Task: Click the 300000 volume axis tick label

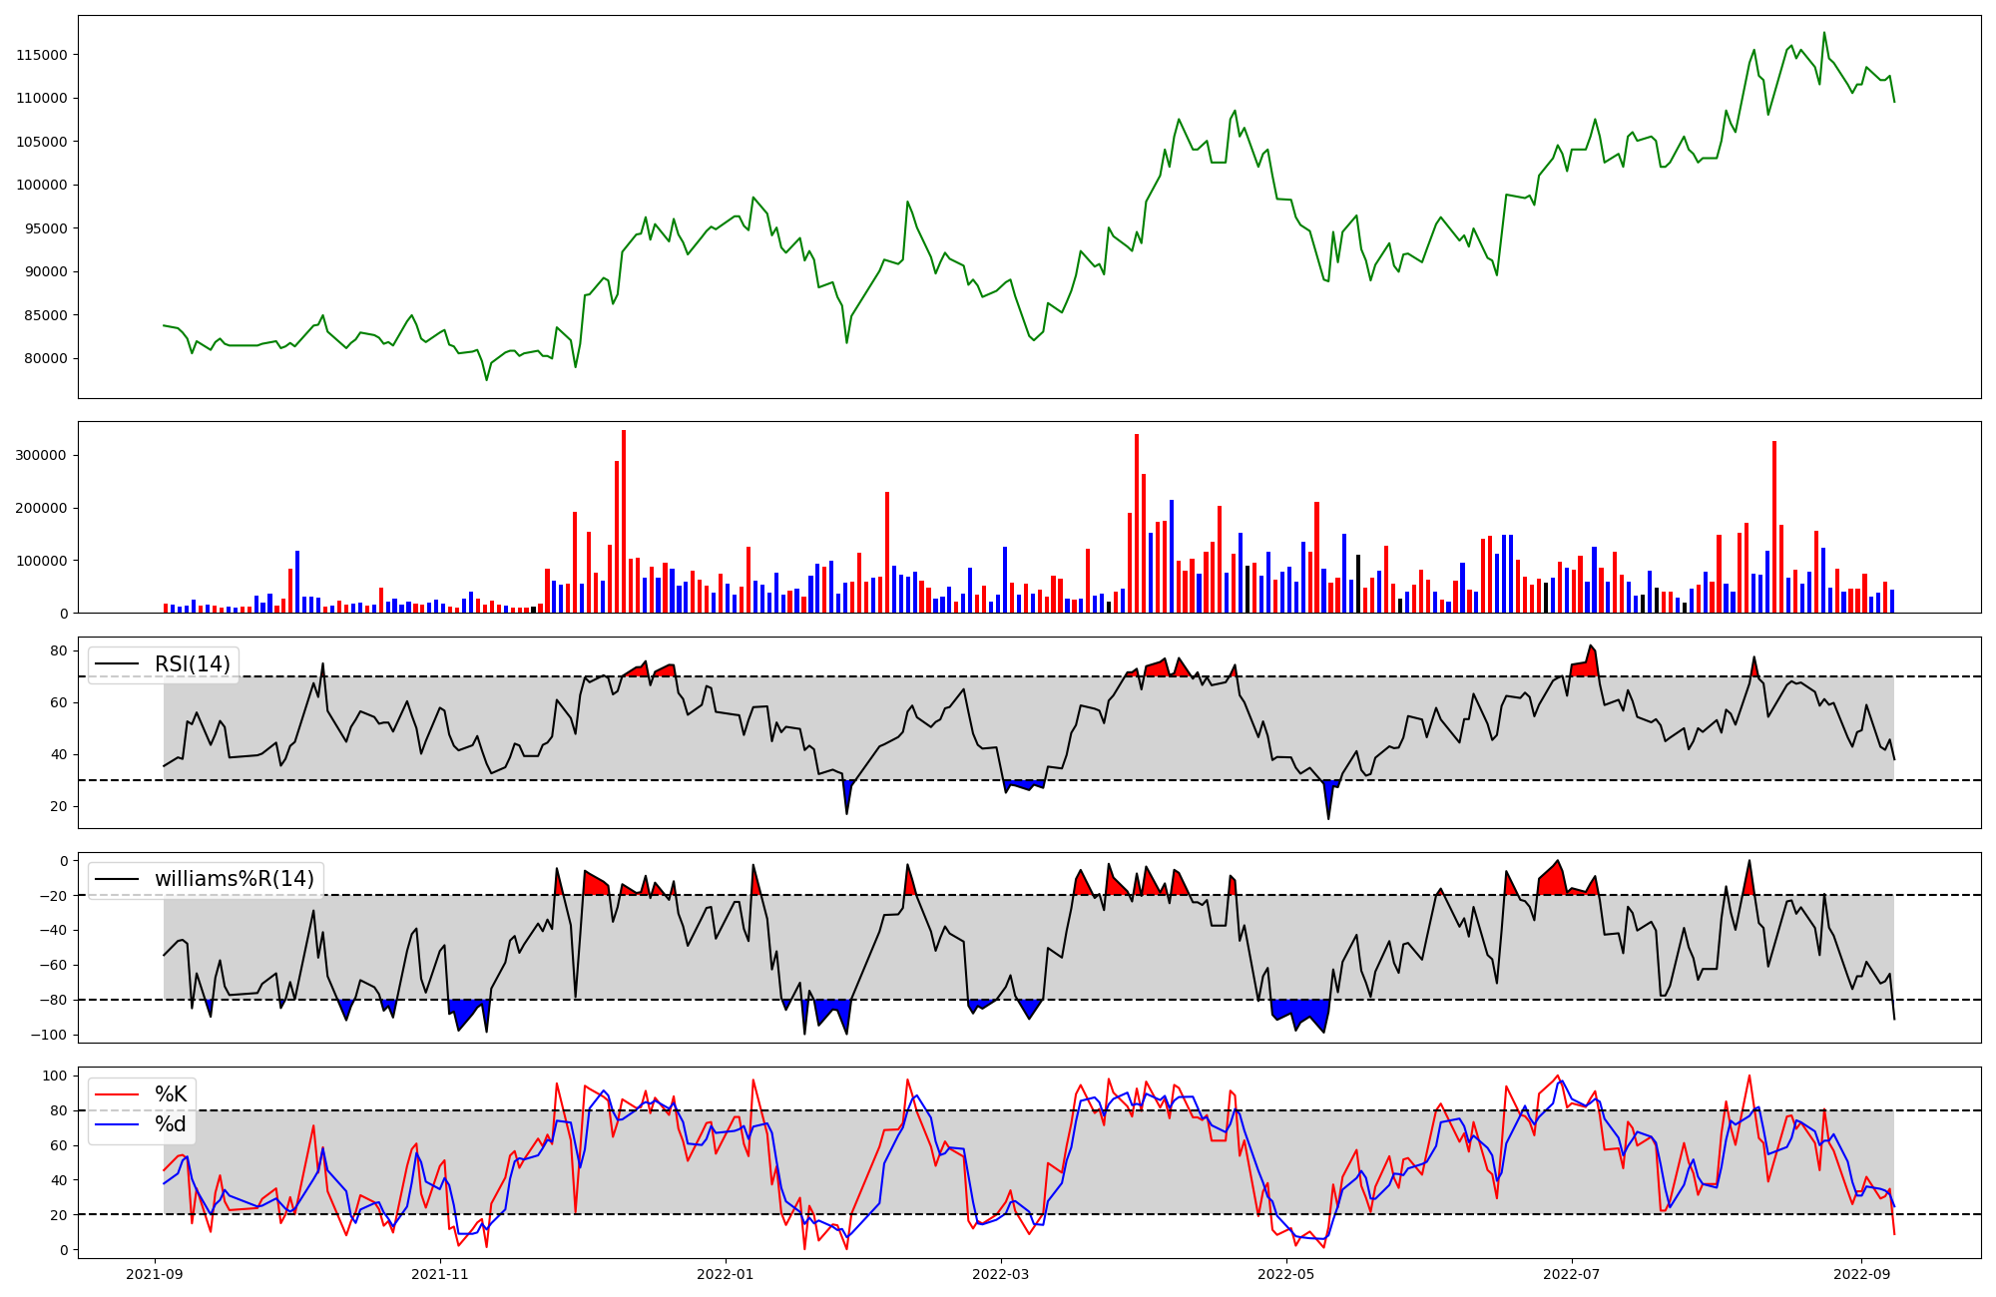Action: coord(42,456)
